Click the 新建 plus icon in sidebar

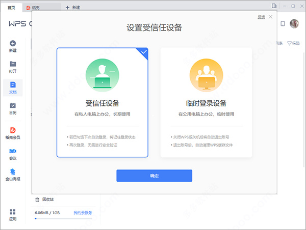[x=13, y=43]
